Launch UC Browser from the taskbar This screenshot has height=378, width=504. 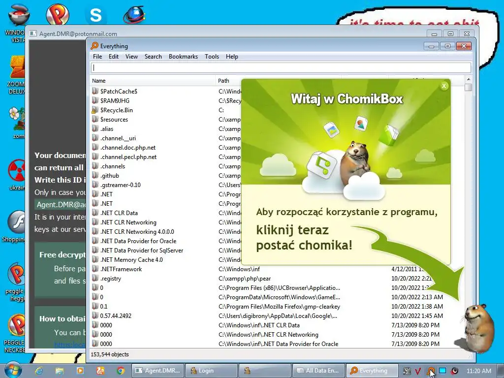pyautogui.click(x=100, y=371)
